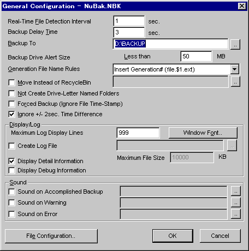Browse for the Warning sound file

[236, 202]
